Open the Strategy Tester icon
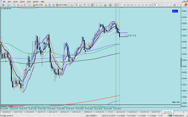 pos(29,5)
